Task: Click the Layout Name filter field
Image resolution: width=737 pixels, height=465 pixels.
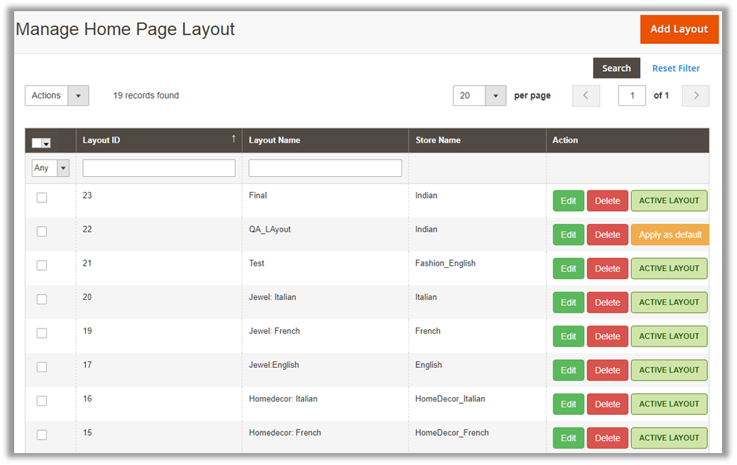Action: coord(325,168)
